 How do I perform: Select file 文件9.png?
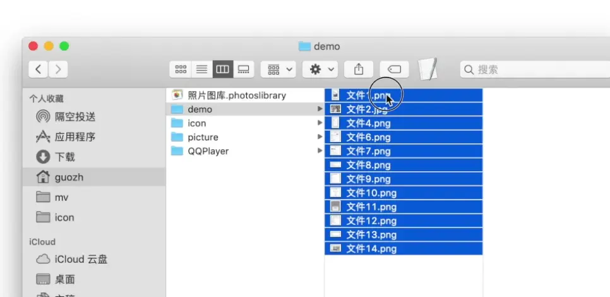(x=404, y=179)
